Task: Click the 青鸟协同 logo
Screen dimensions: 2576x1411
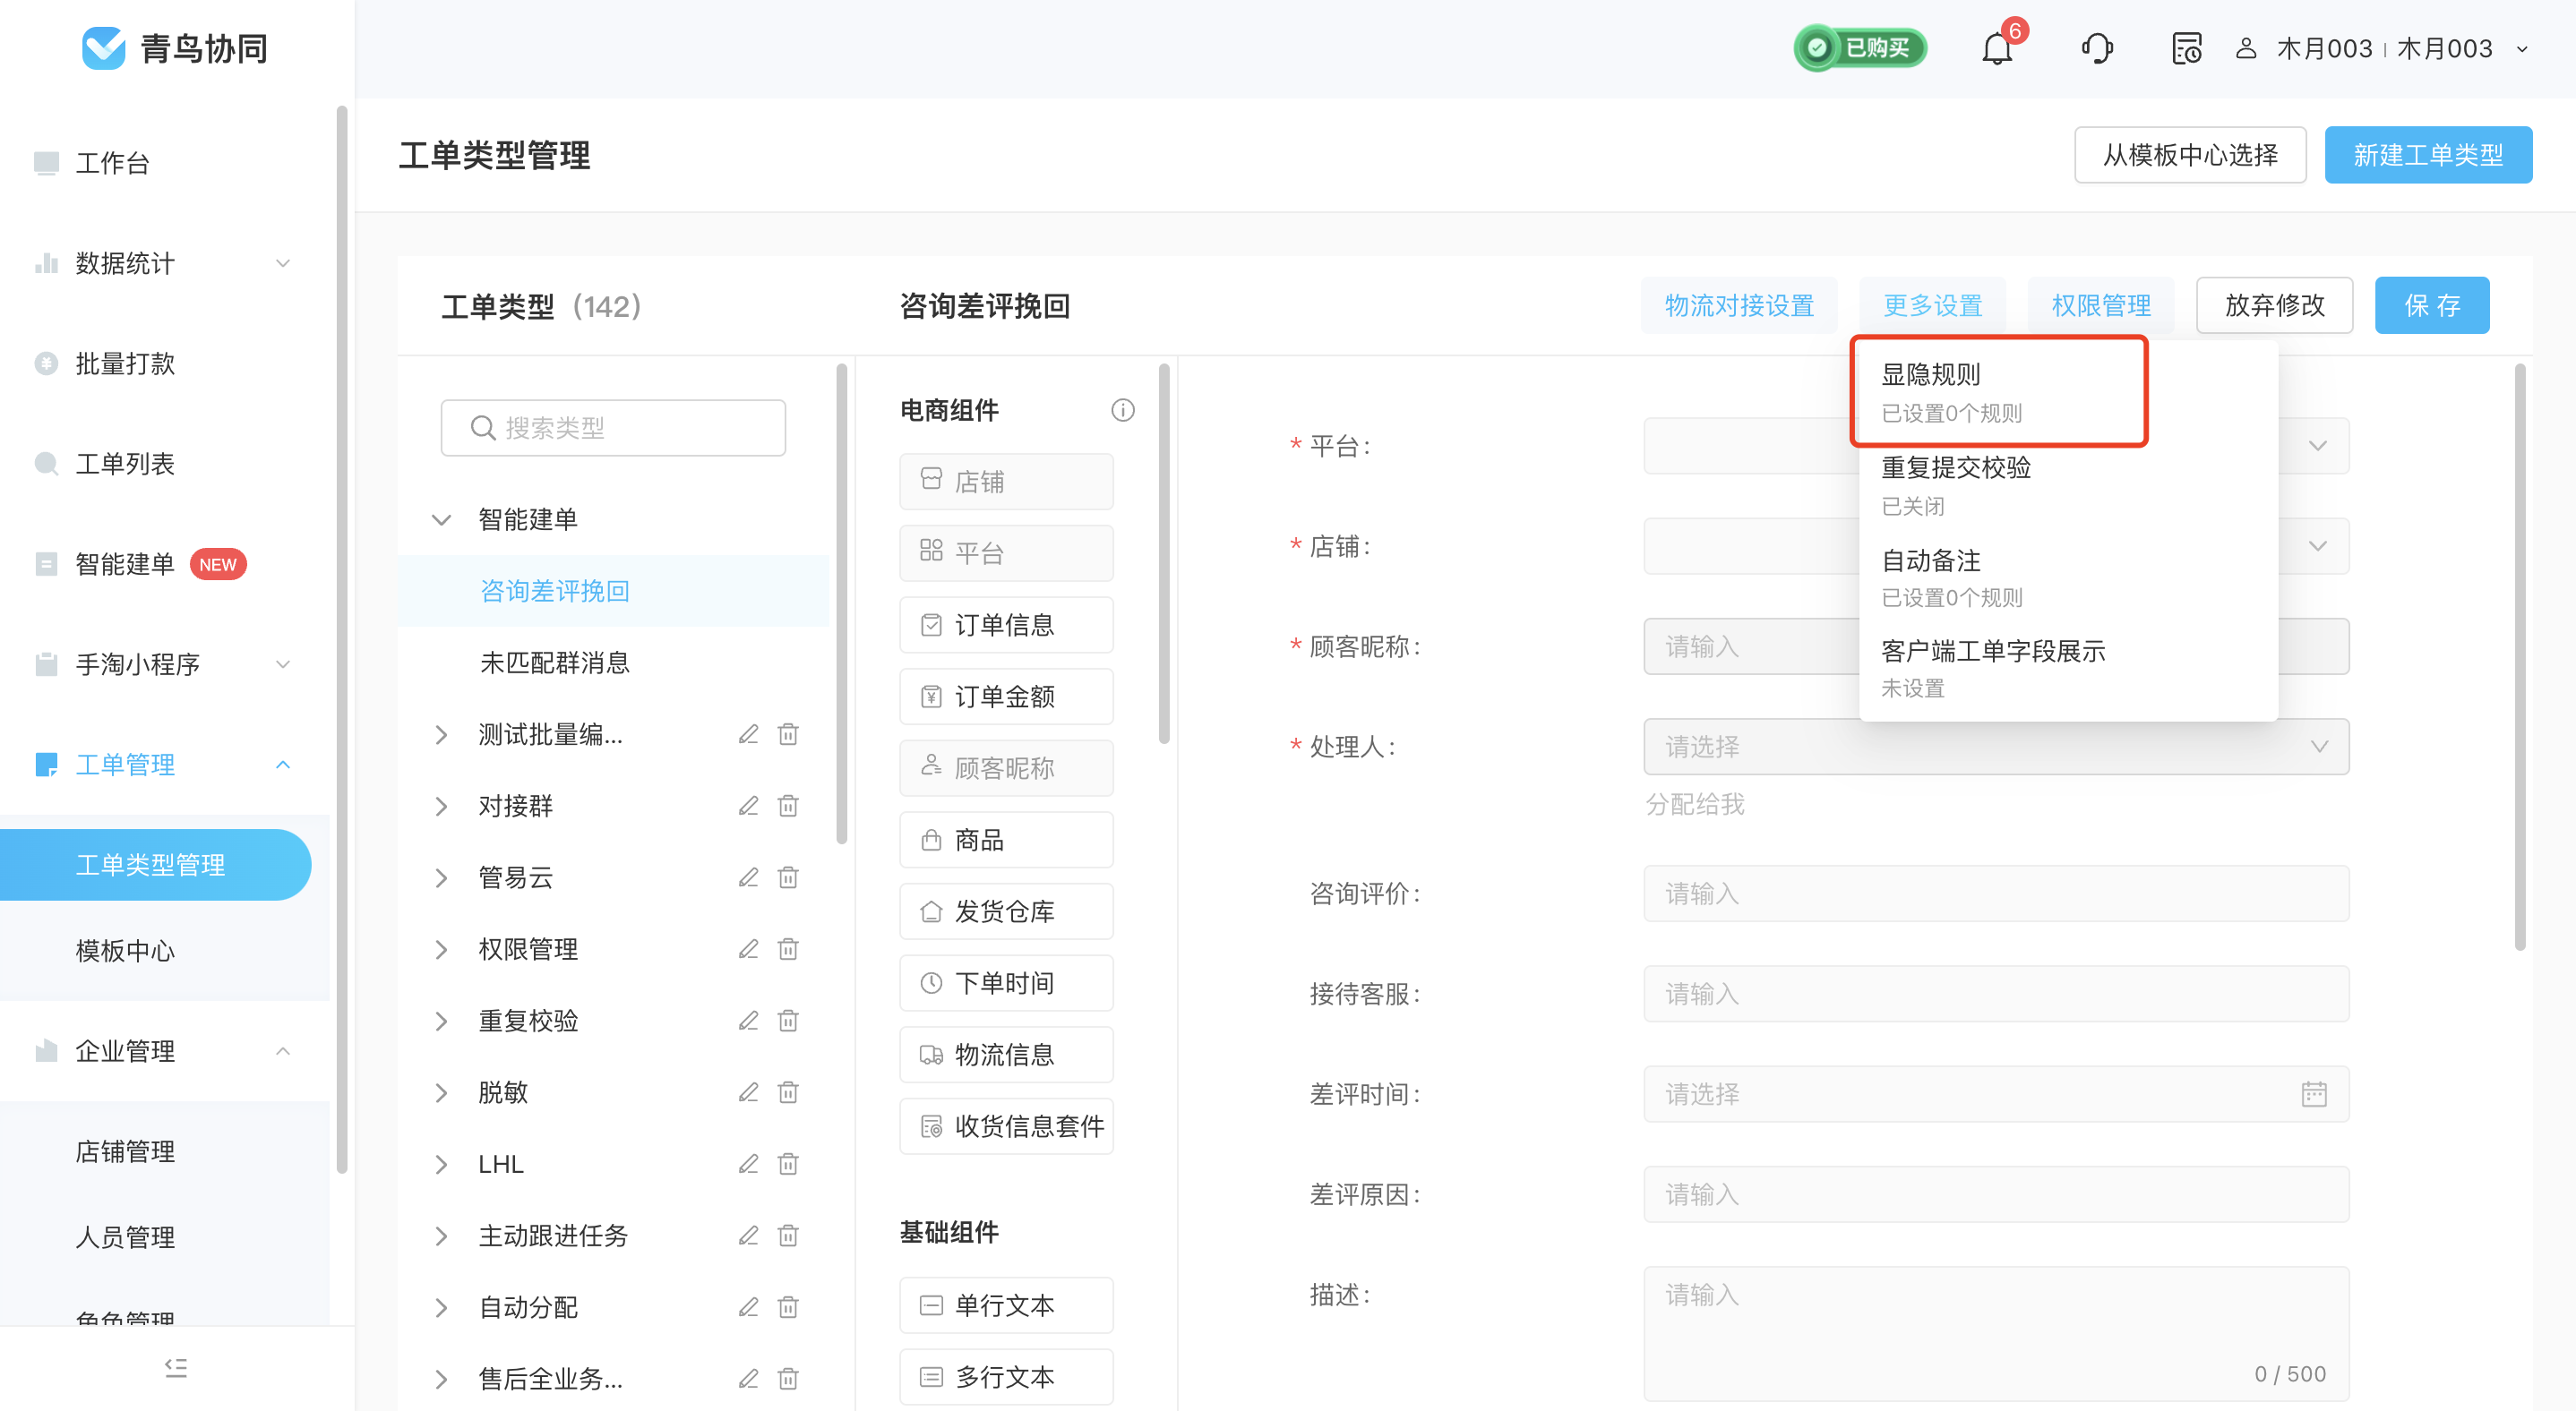Action: [175, 48]
